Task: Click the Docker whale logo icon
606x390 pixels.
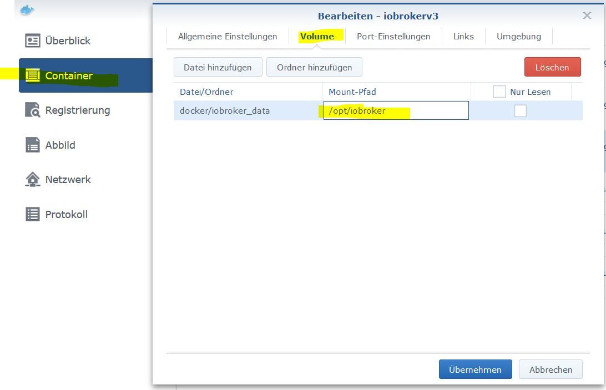Action: (x=27, y=10)
